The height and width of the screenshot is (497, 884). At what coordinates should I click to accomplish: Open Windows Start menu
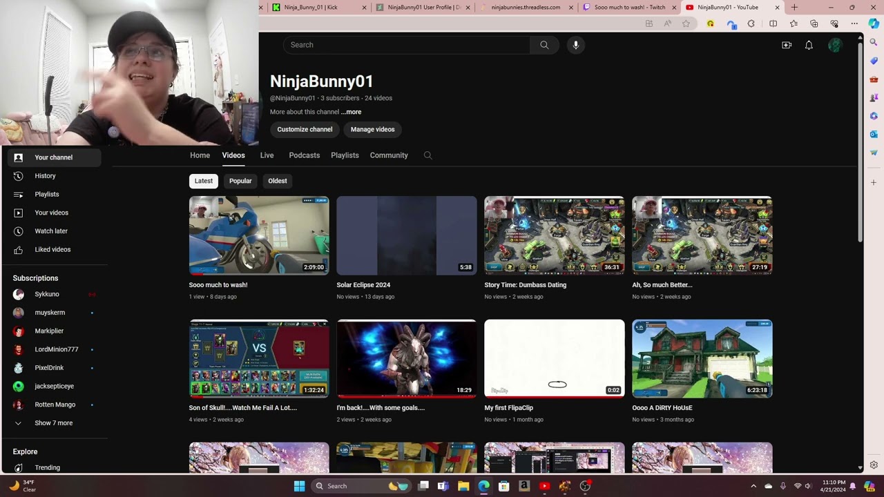299,486
